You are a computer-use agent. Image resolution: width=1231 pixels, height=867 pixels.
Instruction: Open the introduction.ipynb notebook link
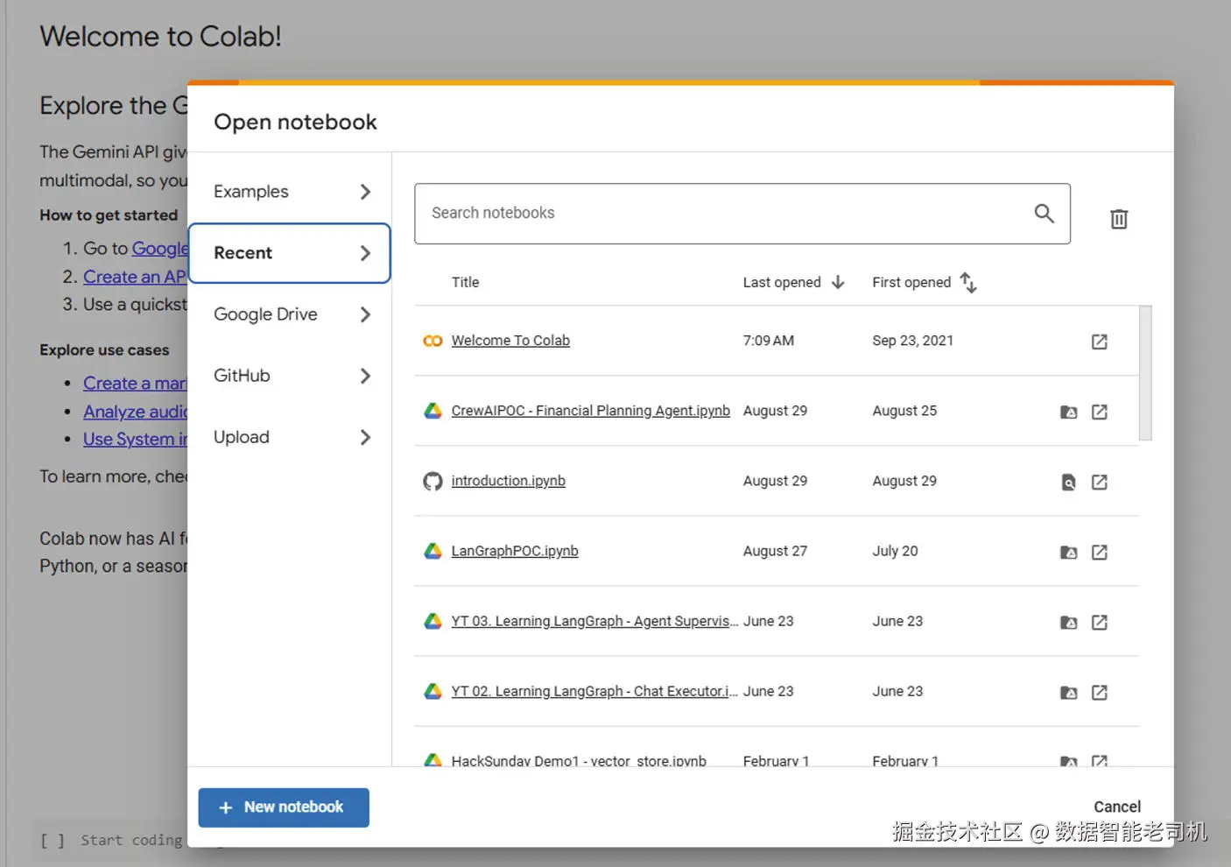(508, 481)
